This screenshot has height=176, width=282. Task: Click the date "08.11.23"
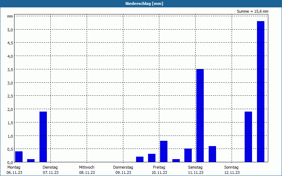click(87, 172)
